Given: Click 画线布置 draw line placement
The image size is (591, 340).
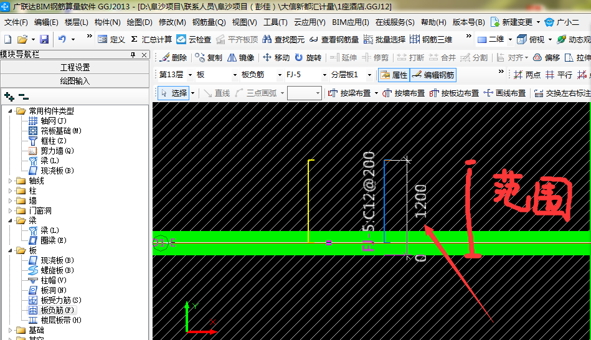Looking at the screenshot, I should [x=504, y=93].
